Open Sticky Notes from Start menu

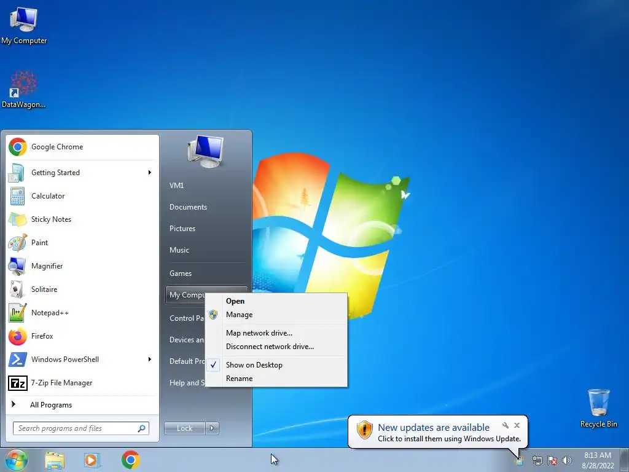pyautogui.click(x=82, y=219)
